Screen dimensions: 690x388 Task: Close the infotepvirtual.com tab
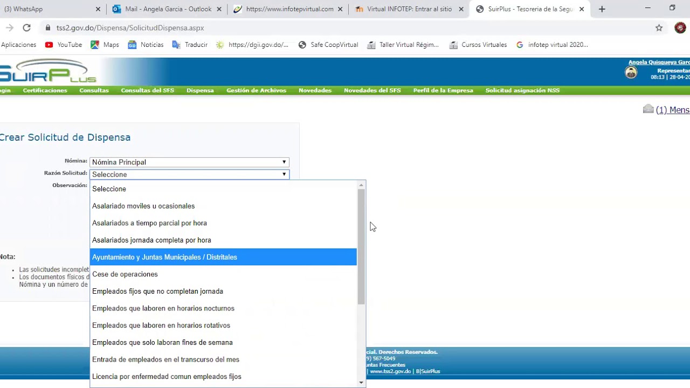tap(341, 9)
